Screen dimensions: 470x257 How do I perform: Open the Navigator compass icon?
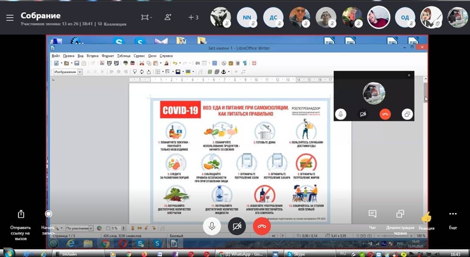pyautogui.click(x=224, y=63)
